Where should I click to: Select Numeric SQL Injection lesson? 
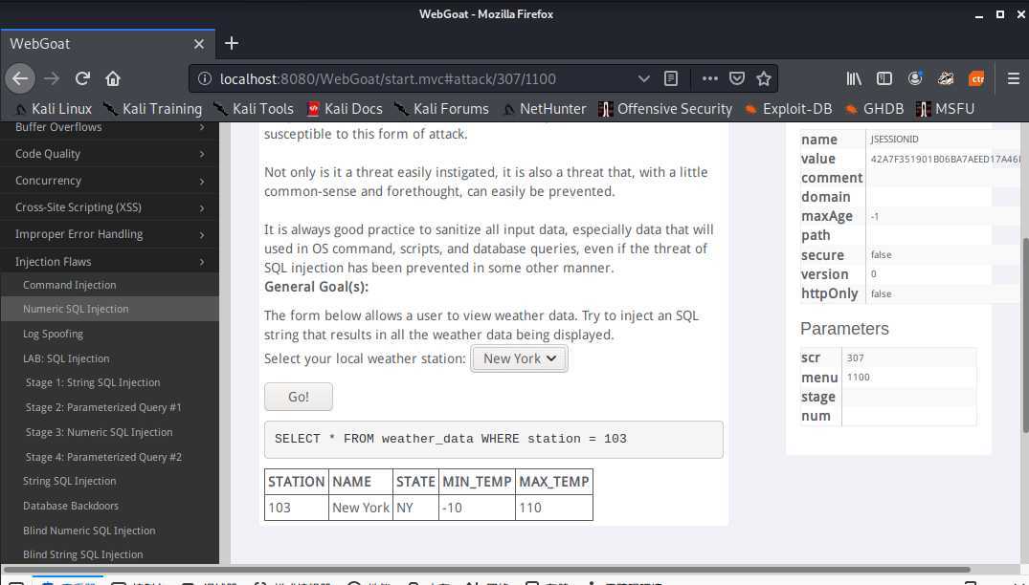pyautogui.click(x=76, y=309)
